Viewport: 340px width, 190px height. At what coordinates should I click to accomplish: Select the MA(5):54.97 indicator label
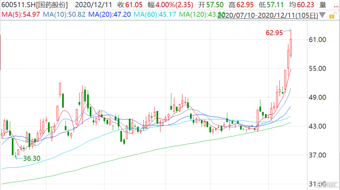click(21, 14)
